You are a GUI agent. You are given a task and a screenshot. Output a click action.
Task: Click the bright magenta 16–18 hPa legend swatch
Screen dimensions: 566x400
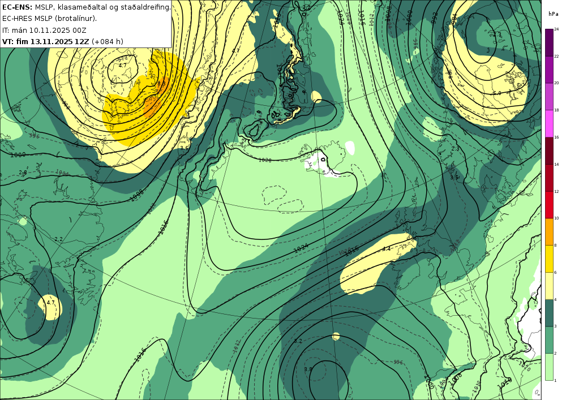pos(549,123)
